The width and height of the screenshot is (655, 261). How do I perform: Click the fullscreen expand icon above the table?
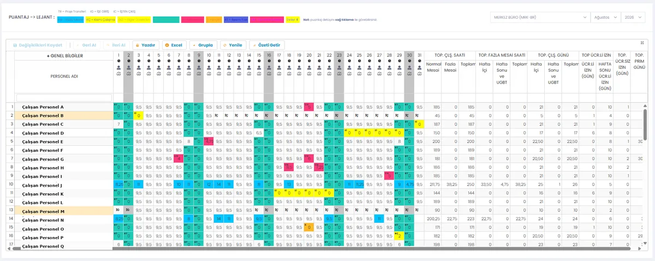coord(642,43)
